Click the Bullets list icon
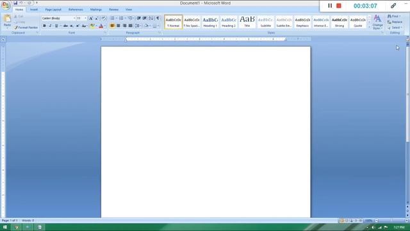The width and height of the screenshot is (410, 231). pyautogui.click(x=113, y=19)
